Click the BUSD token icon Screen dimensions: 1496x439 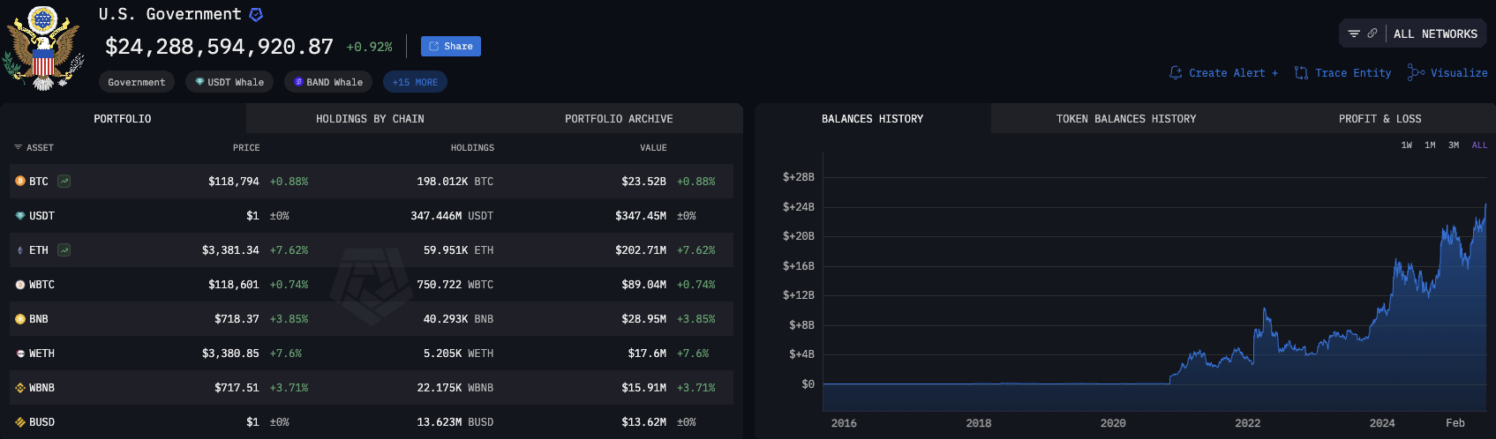pos(20,421)
